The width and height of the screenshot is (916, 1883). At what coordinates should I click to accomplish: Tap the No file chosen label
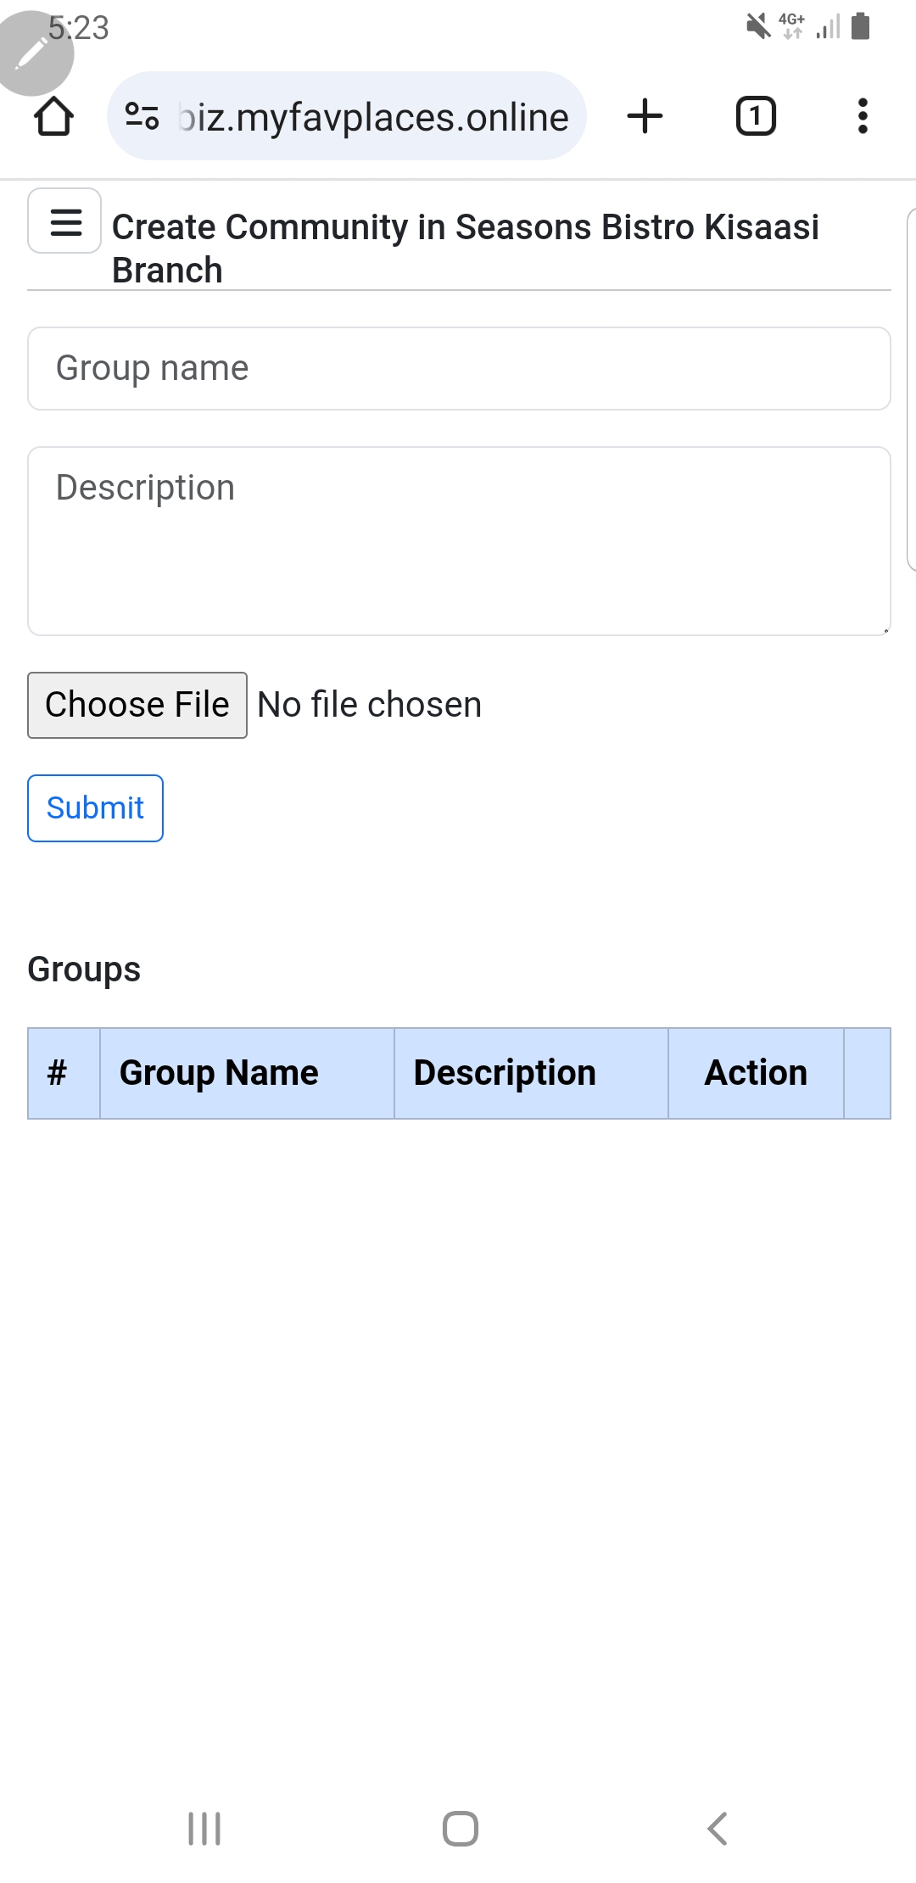point(369,705)
